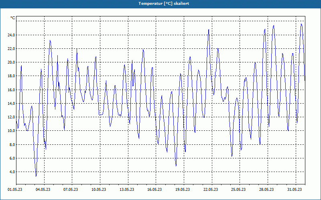Click the 31.05.23 date label
Viewport: 321px width, 200px height.
pyautogui.click(x=295, y=190)
